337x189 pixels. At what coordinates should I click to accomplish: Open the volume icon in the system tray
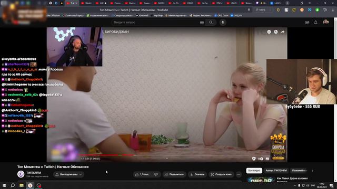pyautogui.click(x=308, y=185)
